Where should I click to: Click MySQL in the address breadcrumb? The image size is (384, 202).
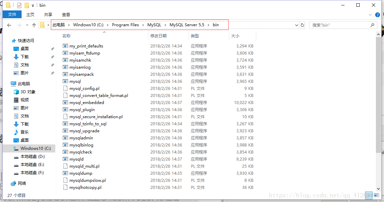pyautogui.click(x=154, y=25)
